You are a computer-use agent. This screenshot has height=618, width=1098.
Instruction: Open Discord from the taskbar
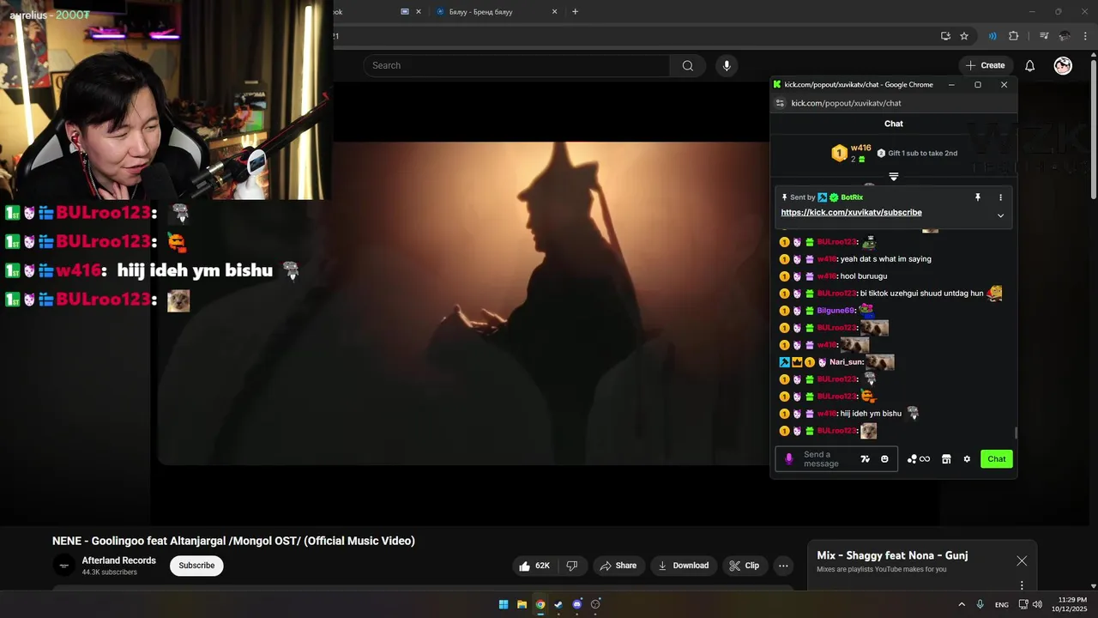click(576, 604)
